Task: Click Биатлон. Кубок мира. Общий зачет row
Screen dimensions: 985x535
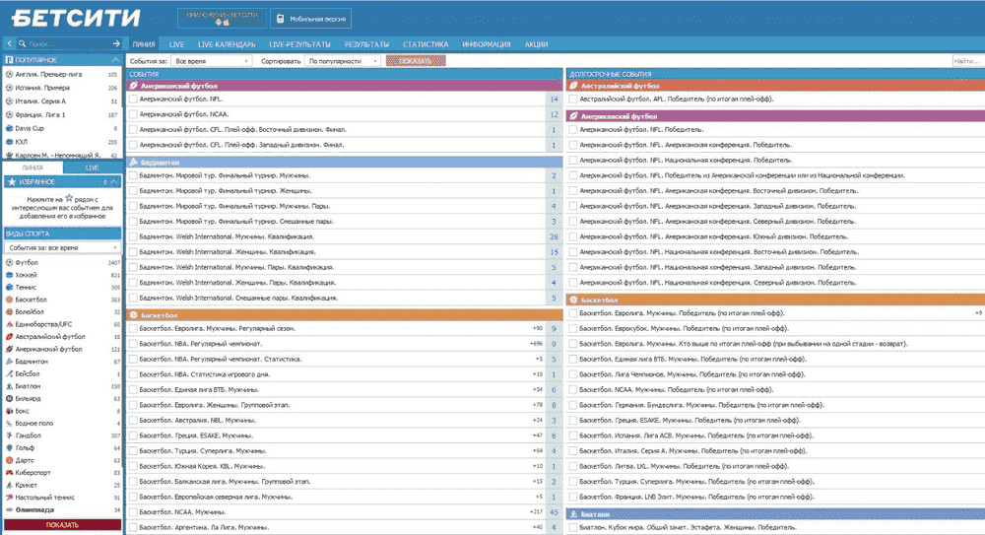Action: tap(775, 527)
